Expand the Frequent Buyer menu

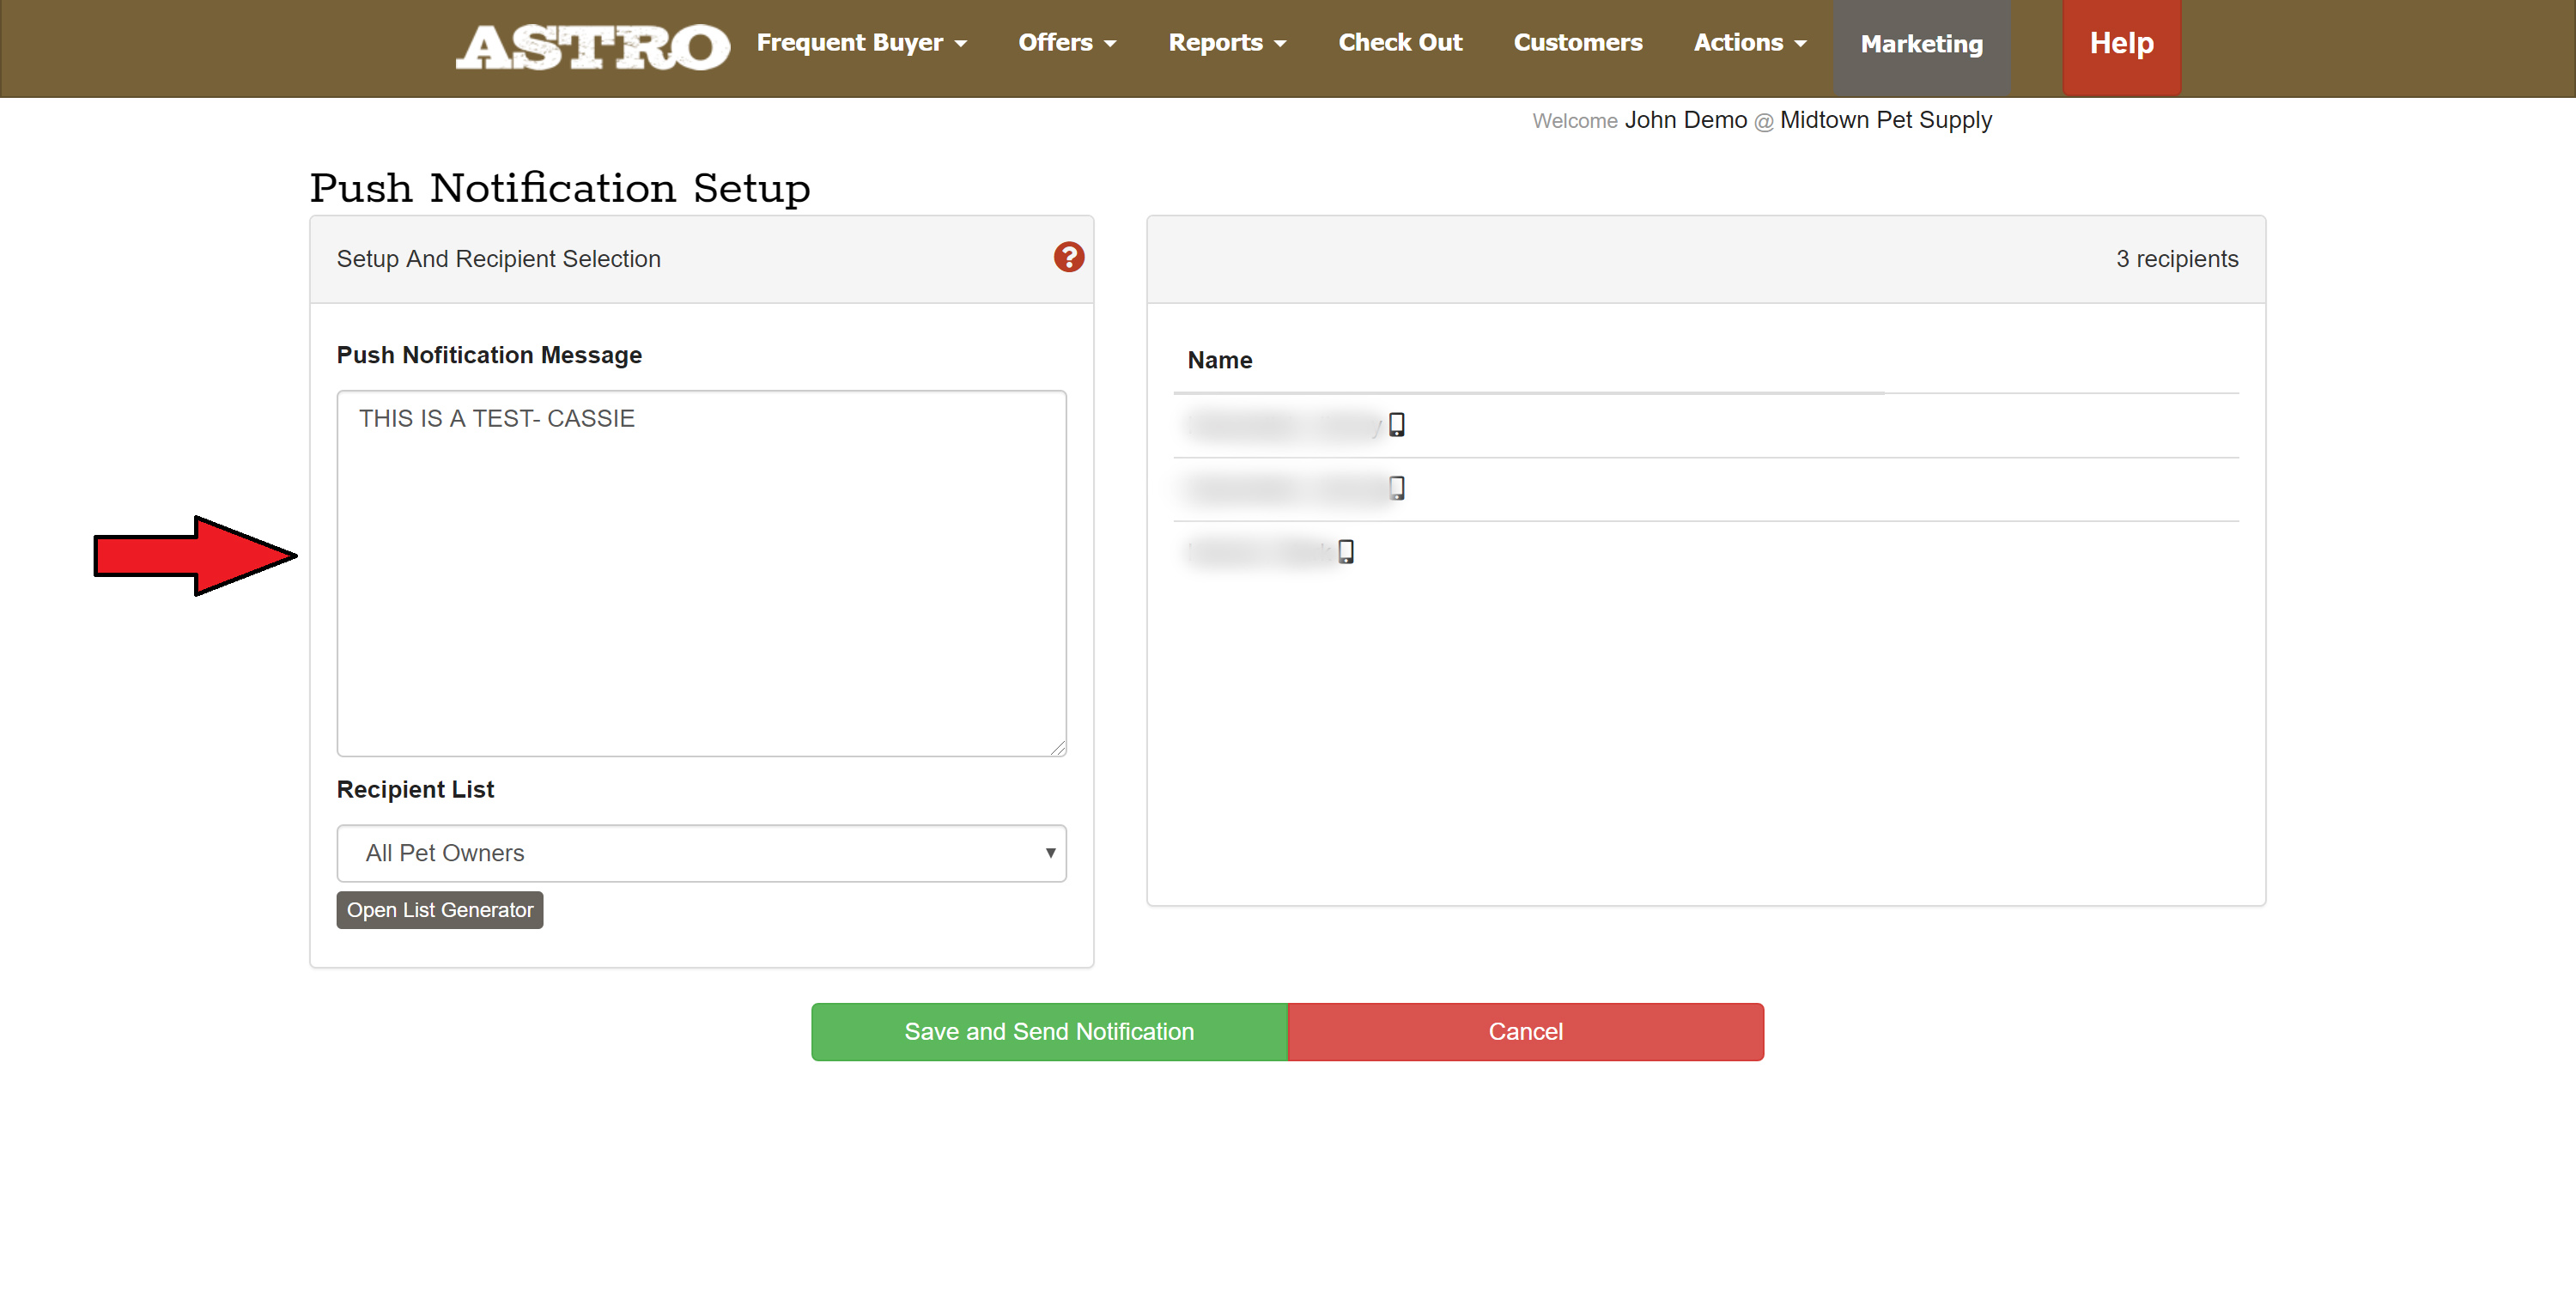pyautogui.click(x=861, y=43)
